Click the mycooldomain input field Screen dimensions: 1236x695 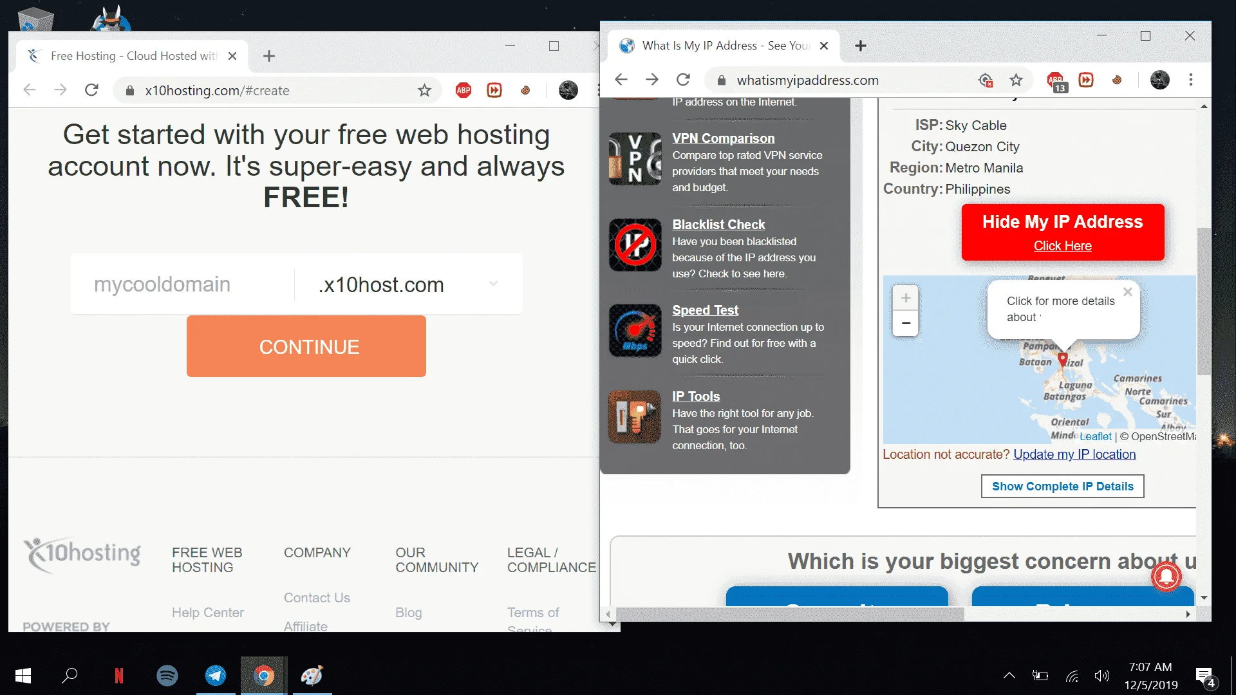pyautogui.click(x=183, y=284)
